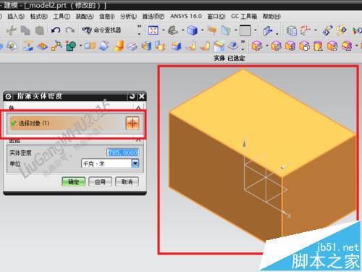Click the first orange curved sweep icon
Image resolution: width=362 pixels, height=272 pixels.
pyautogui.click(x=191, y=46)
